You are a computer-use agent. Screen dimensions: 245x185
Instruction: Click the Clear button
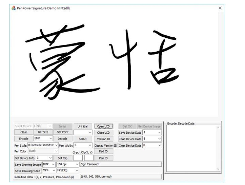(24, 132)
